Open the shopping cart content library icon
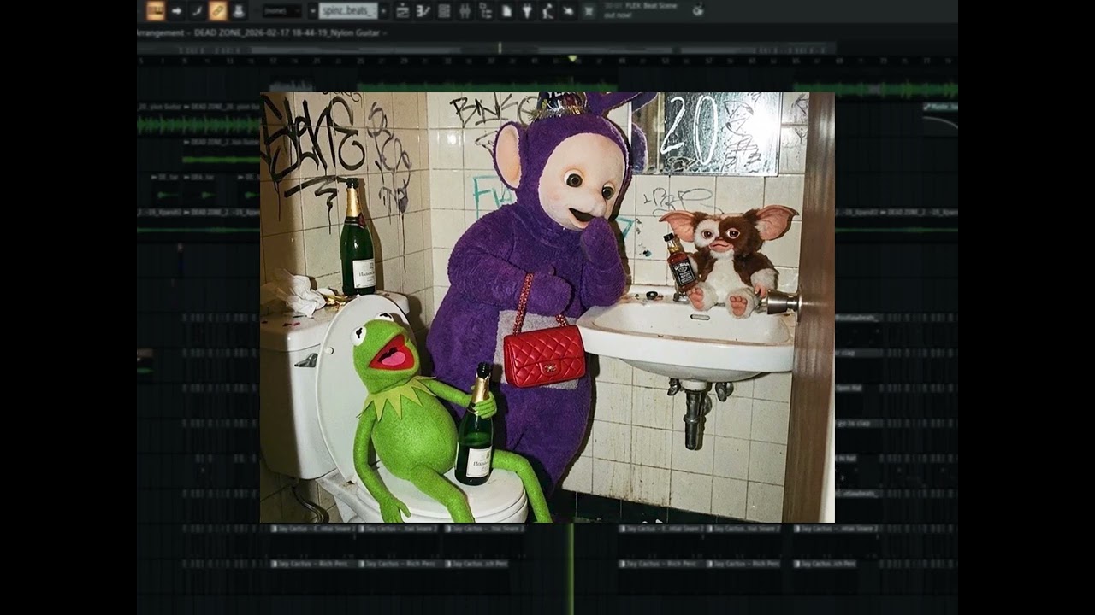The image size is (1095, 615). point(589,10)
